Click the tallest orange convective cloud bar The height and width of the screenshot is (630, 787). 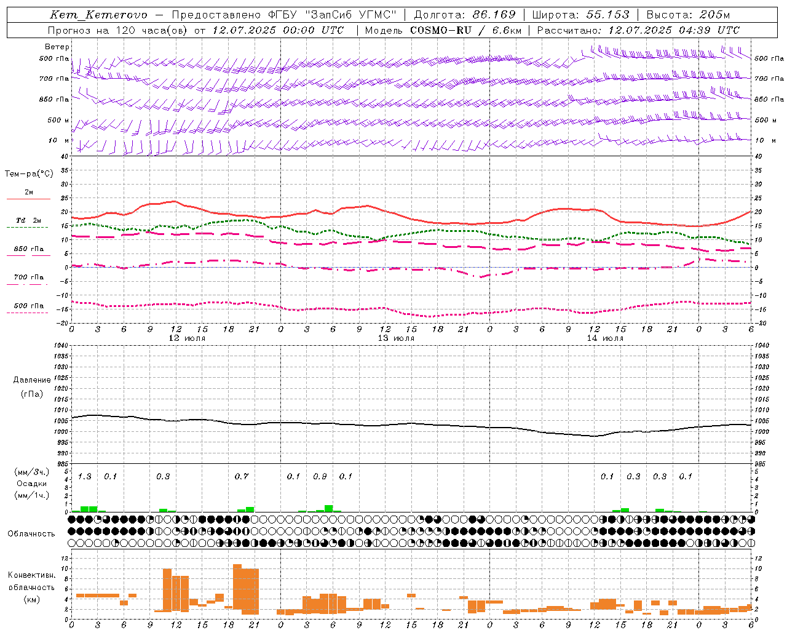[x=237, y=586]
